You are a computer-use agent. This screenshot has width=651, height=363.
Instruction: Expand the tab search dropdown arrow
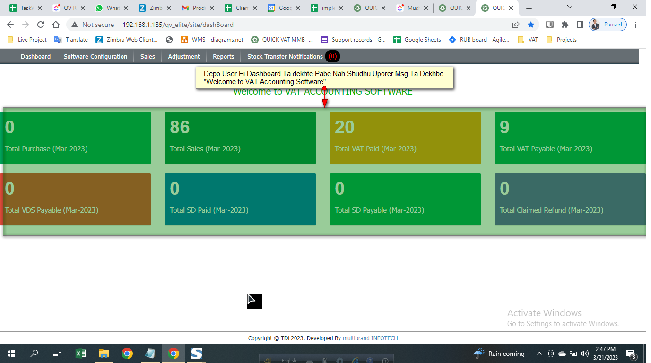point(570,7)
